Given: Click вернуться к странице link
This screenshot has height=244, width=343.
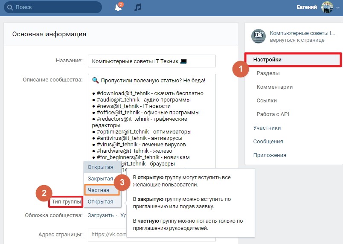Looking at the screenshot, I should [x=297, y=40].
